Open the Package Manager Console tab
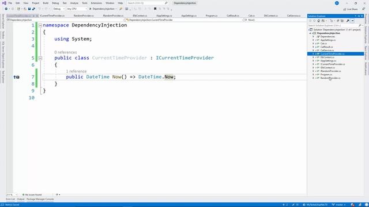Screen dimensions: 369x207 point(40,200)
